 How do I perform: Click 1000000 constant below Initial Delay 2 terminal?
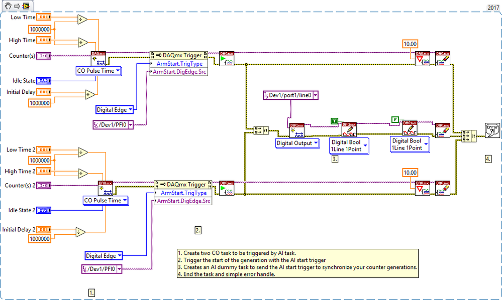tap(40, 239)
